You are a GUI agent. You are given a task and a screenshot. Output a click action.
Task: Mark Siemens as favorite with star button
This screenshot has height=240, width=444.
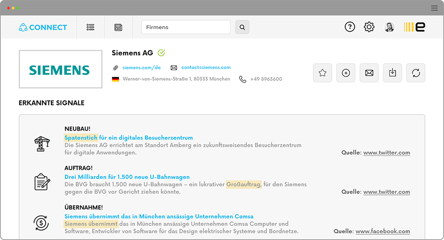pos(323,73)
